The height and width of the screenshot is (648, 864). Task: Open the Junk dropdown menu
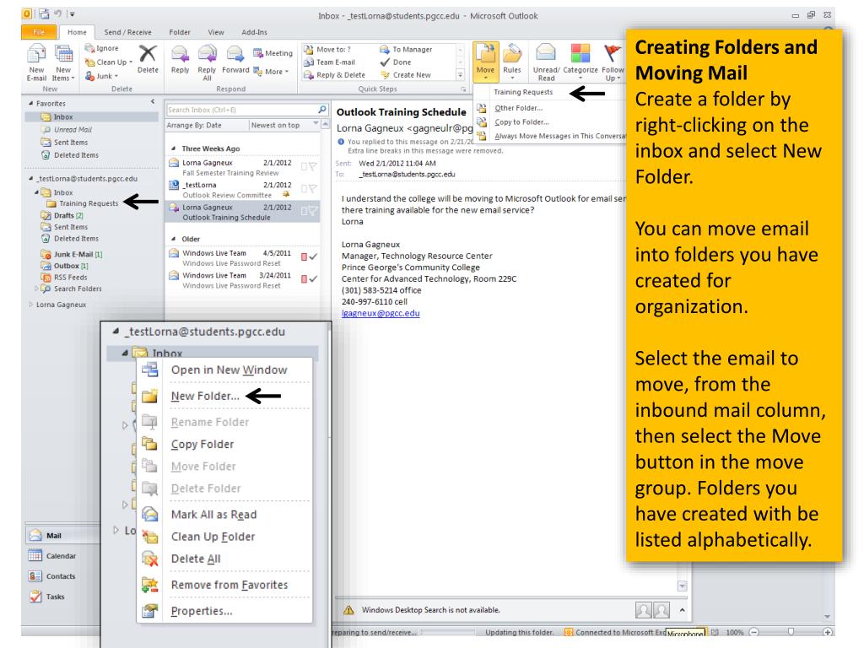point(102,76)
